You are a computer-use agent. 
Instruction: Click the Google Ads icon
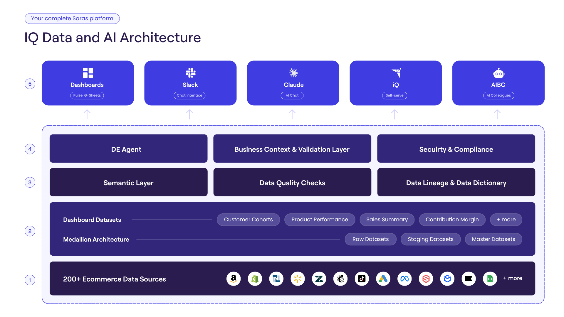pyautogui.click(x=383, y=279)
